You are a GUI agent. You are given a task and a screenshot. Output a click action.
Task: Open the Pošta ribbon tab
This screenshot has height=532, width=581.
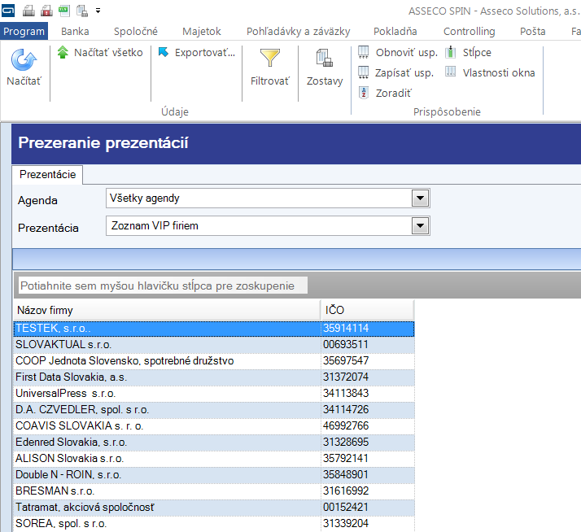coord(532,32)
